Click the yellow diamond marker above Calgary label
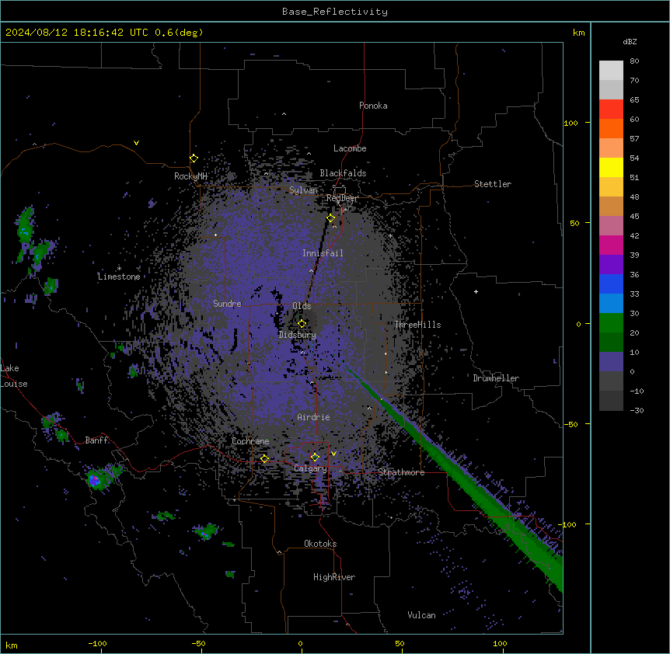Screen dimensions: 670x654 click(x=315, y=457)
